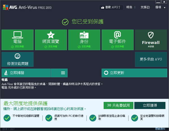Click checkmark beside 封鎖駭客並阻止身份竊取
The image size is (169, 131).
(x=93, y=118)
